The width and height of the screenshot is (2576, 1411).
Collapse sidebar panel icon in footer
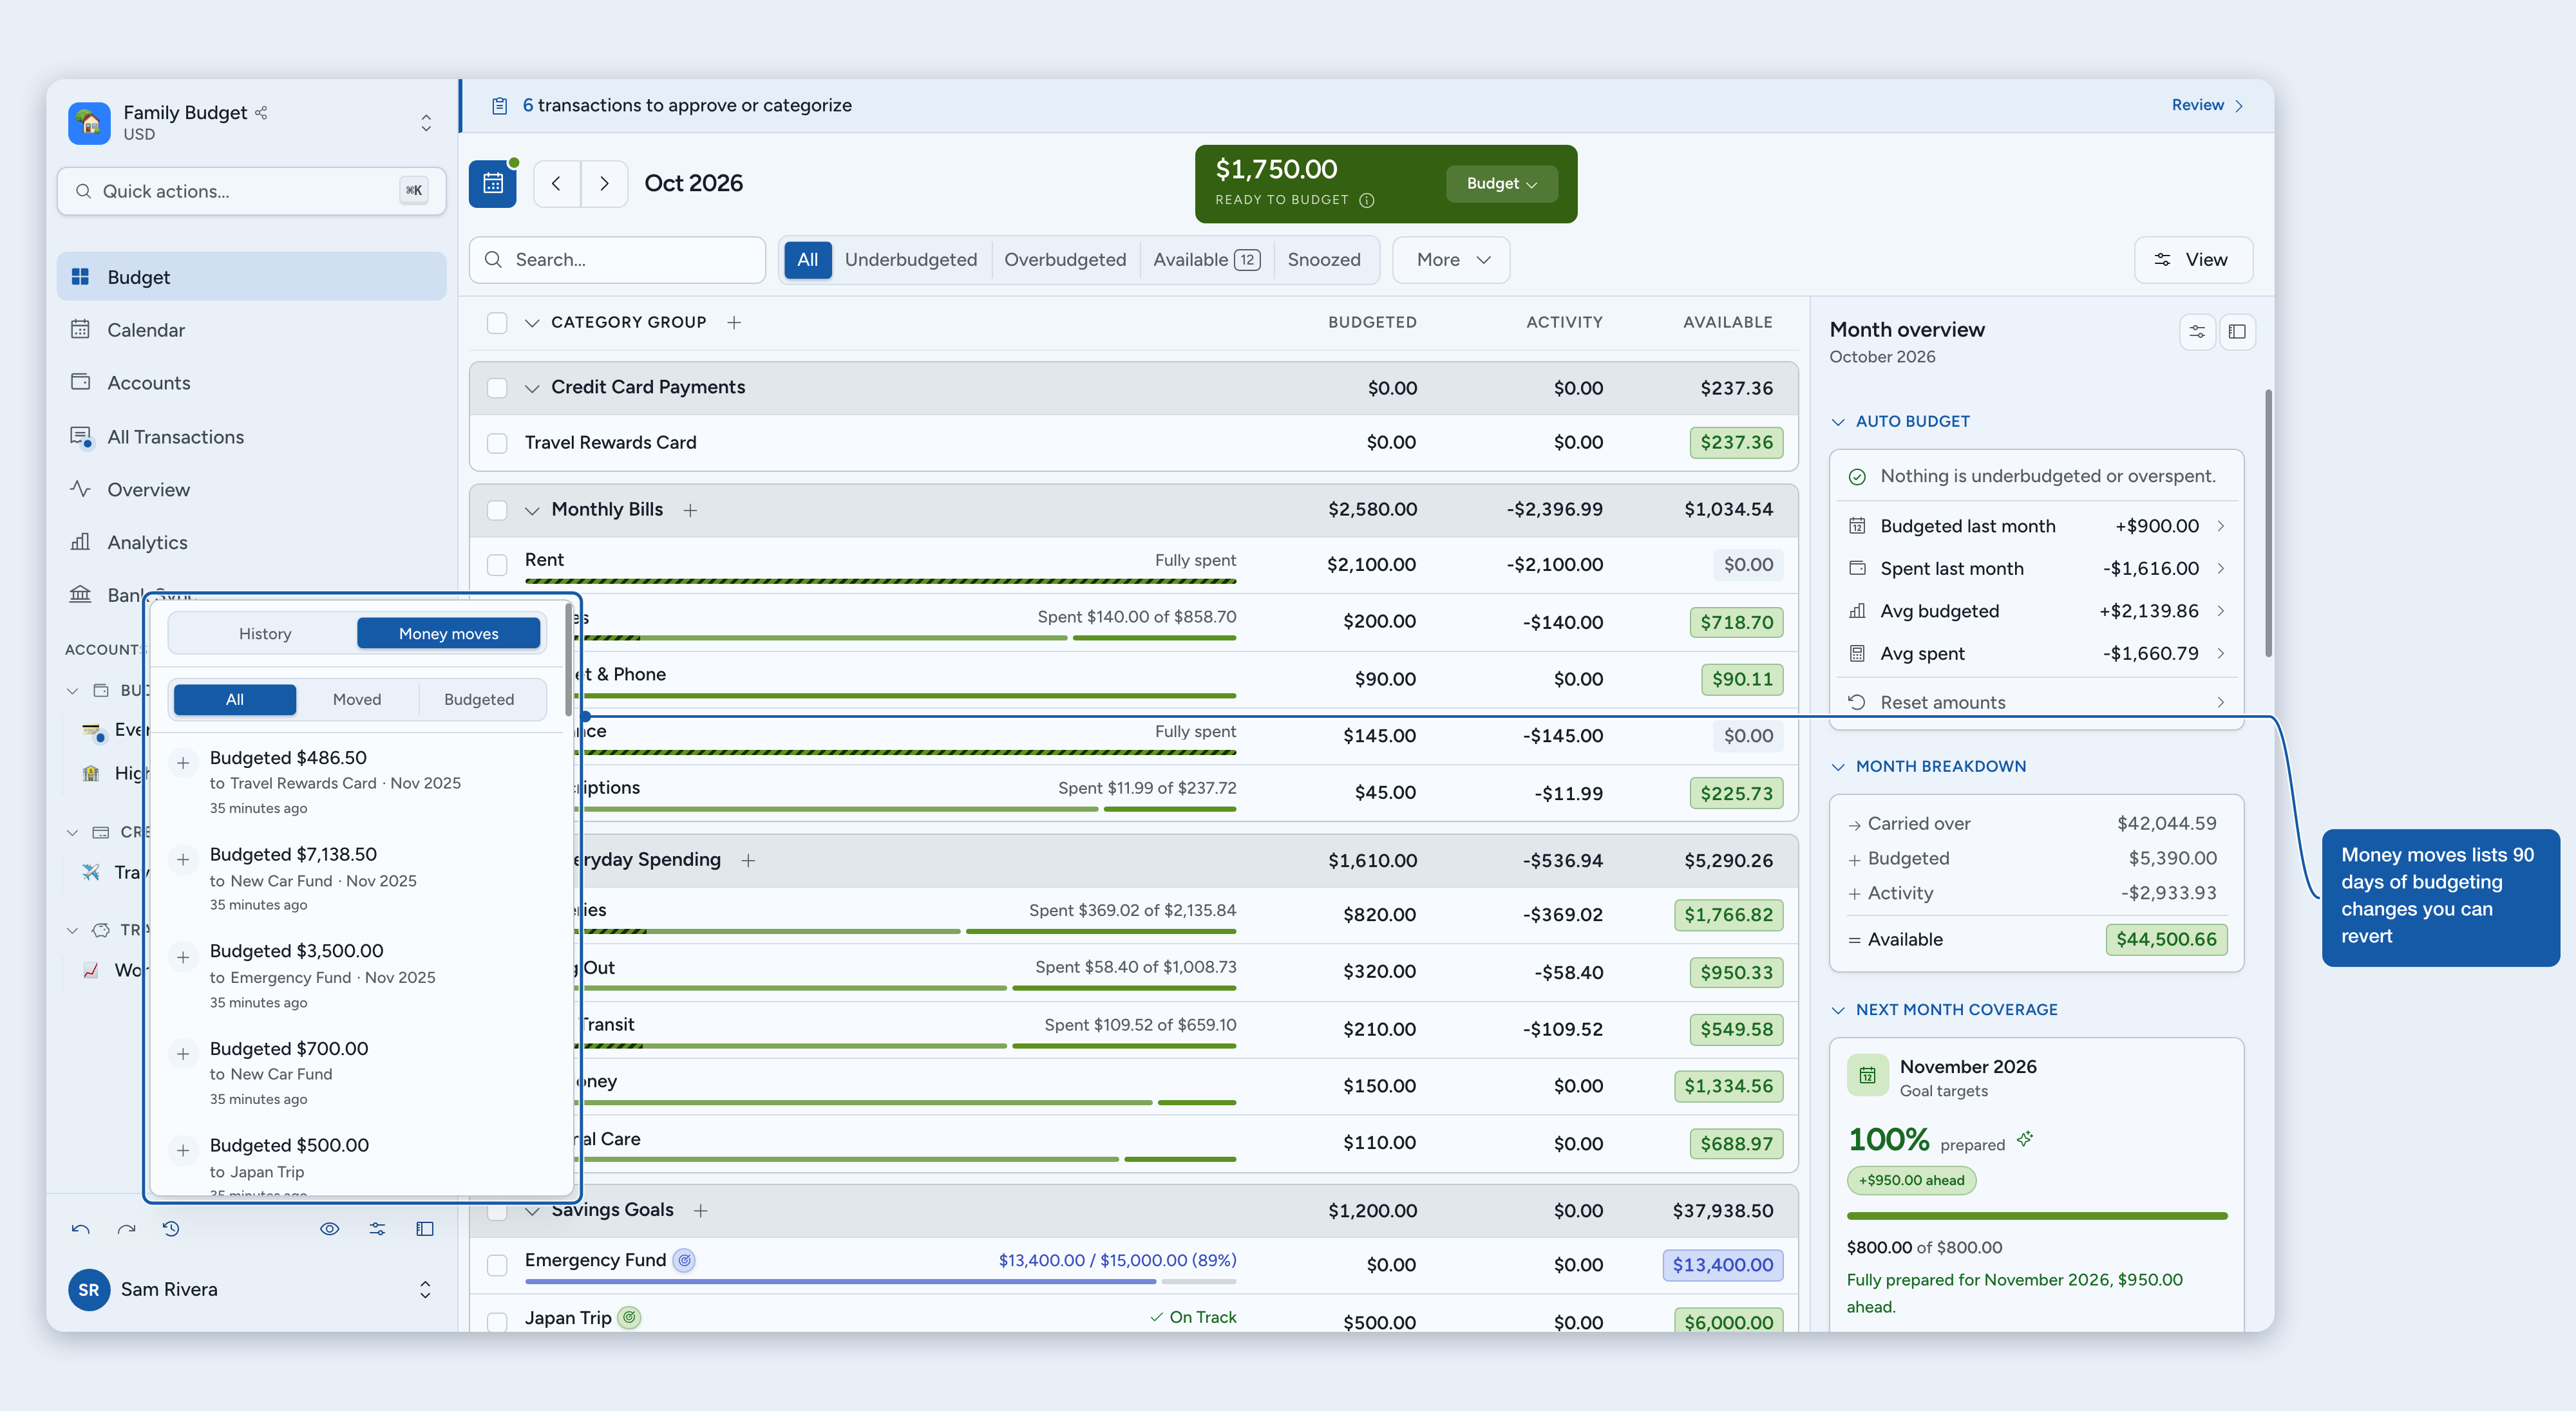pyautogui.click(x=425, y=1229)
